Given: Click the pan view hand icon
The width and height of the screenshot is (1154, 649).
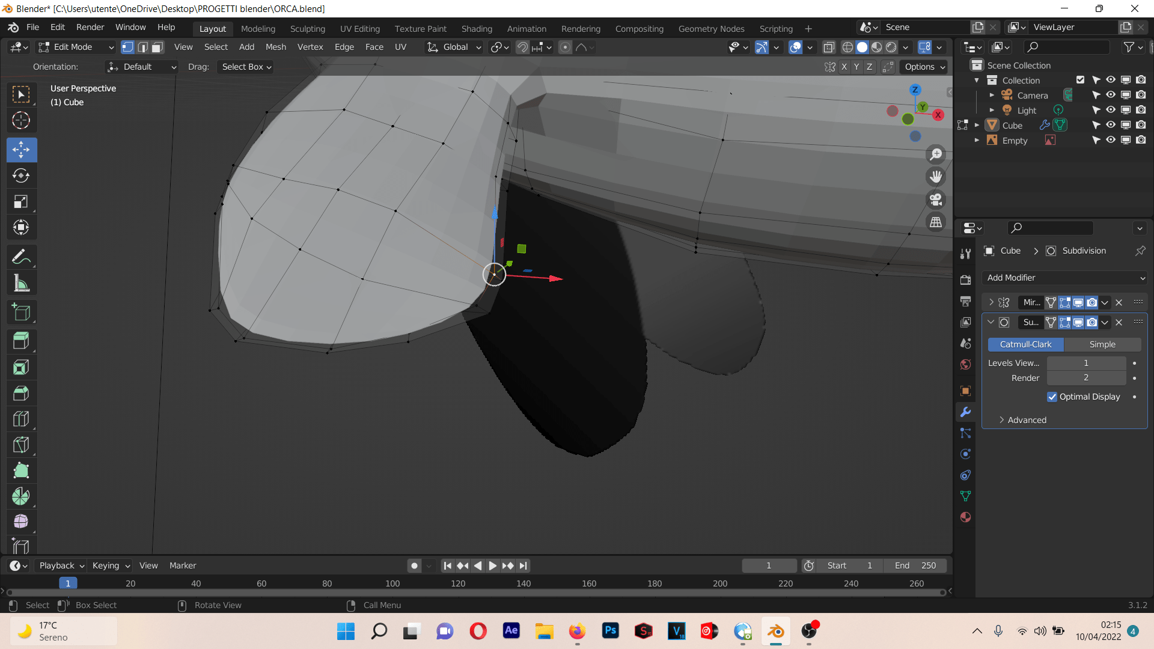Looking at the screenshot, I should [x=936, y=177].
